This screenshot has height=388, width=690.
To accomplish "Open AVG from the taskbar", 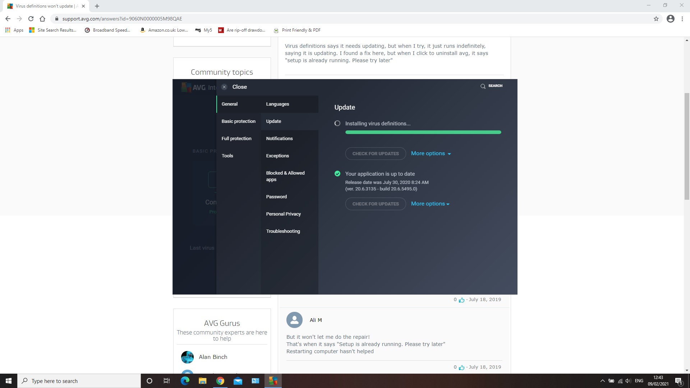I will tap(273, 380).
